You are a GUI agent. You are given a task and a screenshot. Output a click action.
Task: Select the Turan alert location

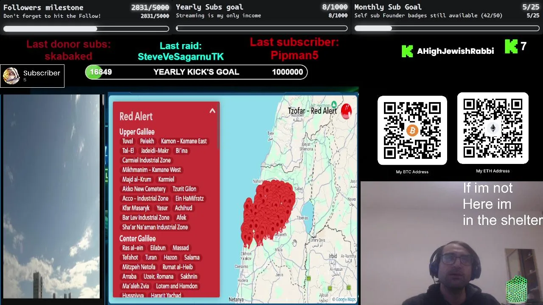click(x=151, y=257)
